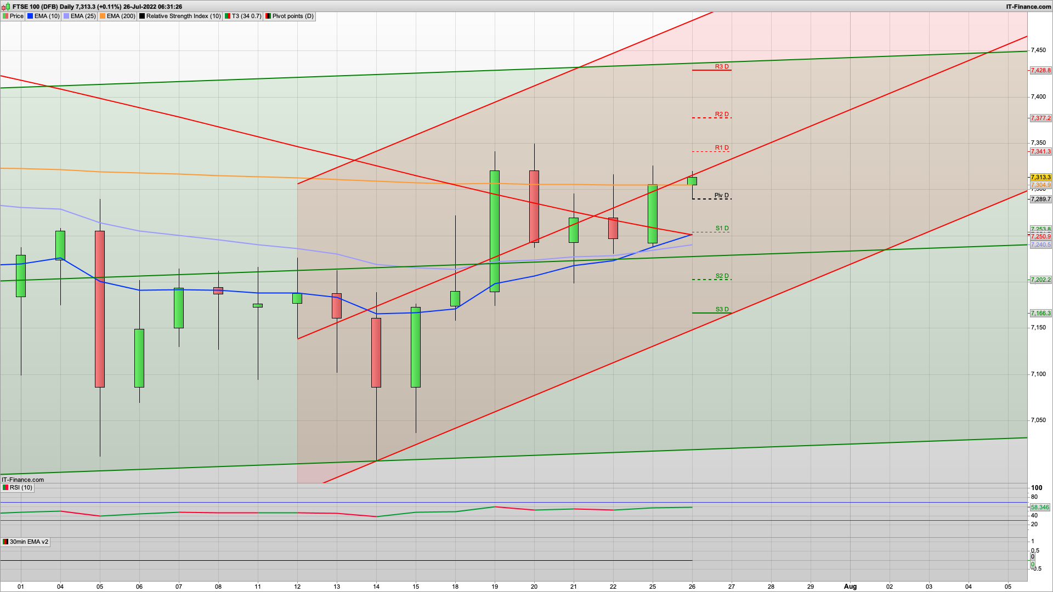Select the EMA (10) indicator legend
The image size is (1053, 592).
[44, 16]
